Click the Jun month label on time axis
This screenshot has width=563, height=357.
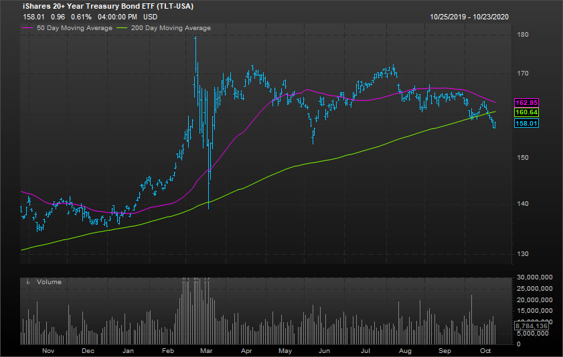pyautogui.click(x=324, y=351)
